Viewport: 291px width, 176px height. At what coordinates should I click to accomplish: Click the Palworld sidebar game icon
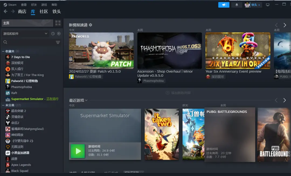tap(8, 81)
